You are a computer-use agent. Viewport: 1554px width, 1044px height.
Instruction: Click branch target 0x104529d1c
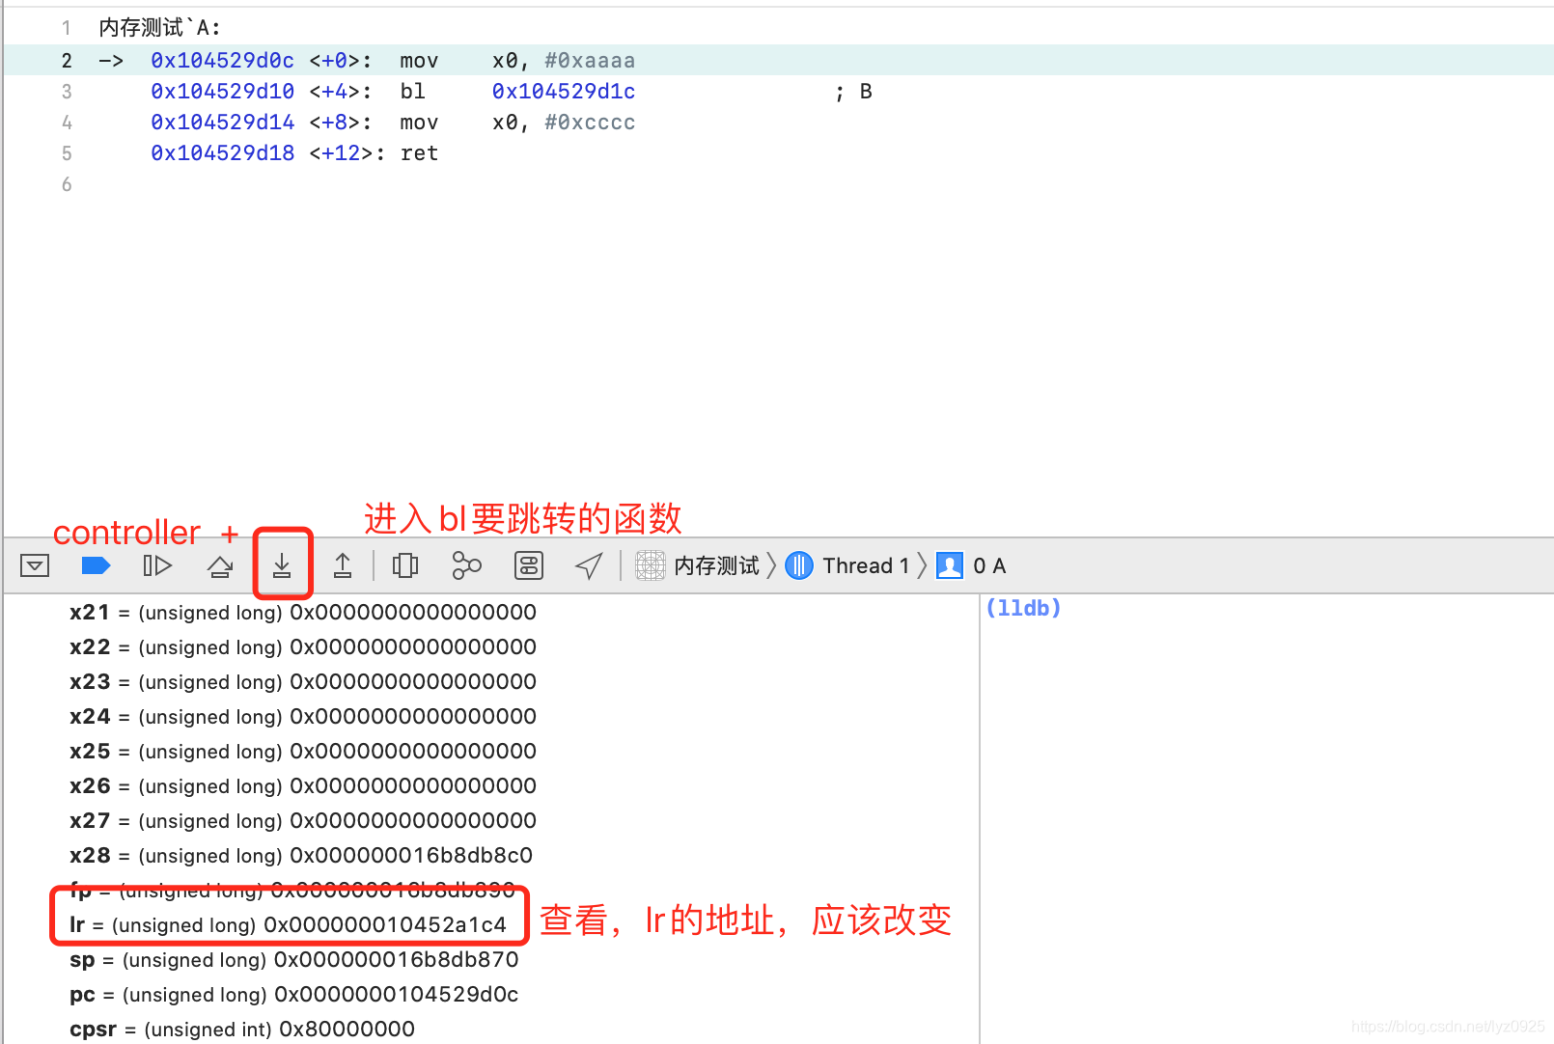[x=564, y=91]
